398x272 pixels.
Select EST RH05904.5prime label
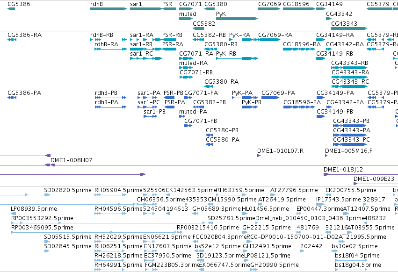118,190
